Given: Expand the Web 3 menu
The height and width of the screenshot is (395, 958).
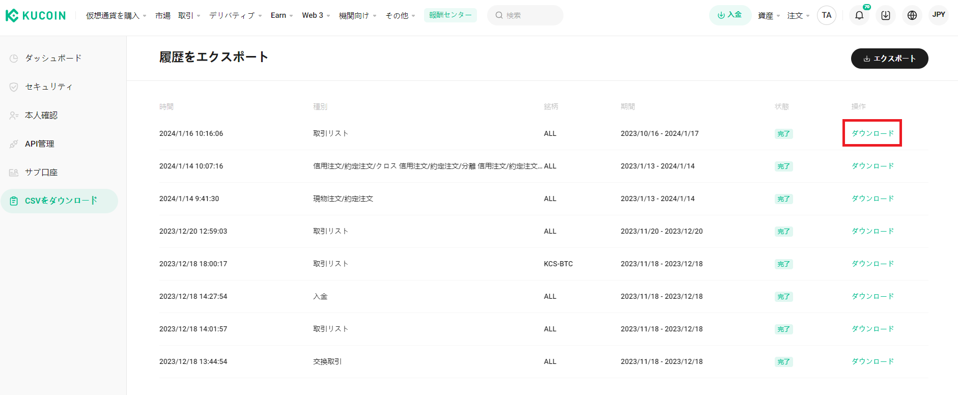Looking at the screenshot, I should tap(316, 16).
